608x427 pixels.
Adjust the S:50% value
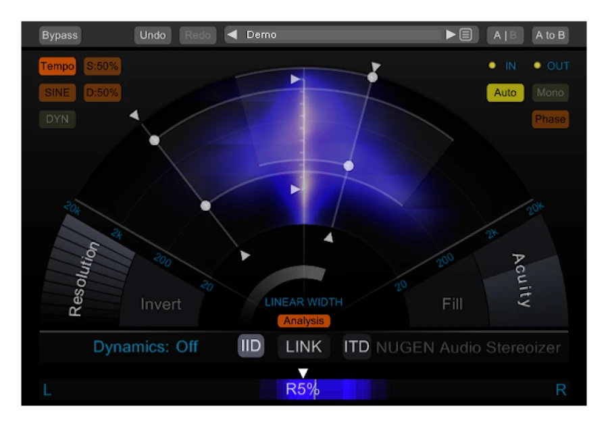pos(103,66)
